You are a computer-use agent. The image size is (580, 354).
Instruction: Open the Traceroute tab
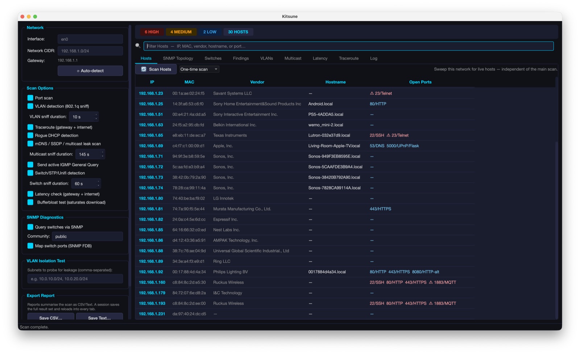click(349, 58)
